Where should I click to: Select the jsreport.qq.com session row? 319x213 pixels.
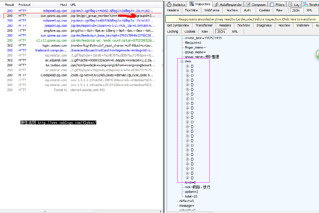[x=81, y=26]
